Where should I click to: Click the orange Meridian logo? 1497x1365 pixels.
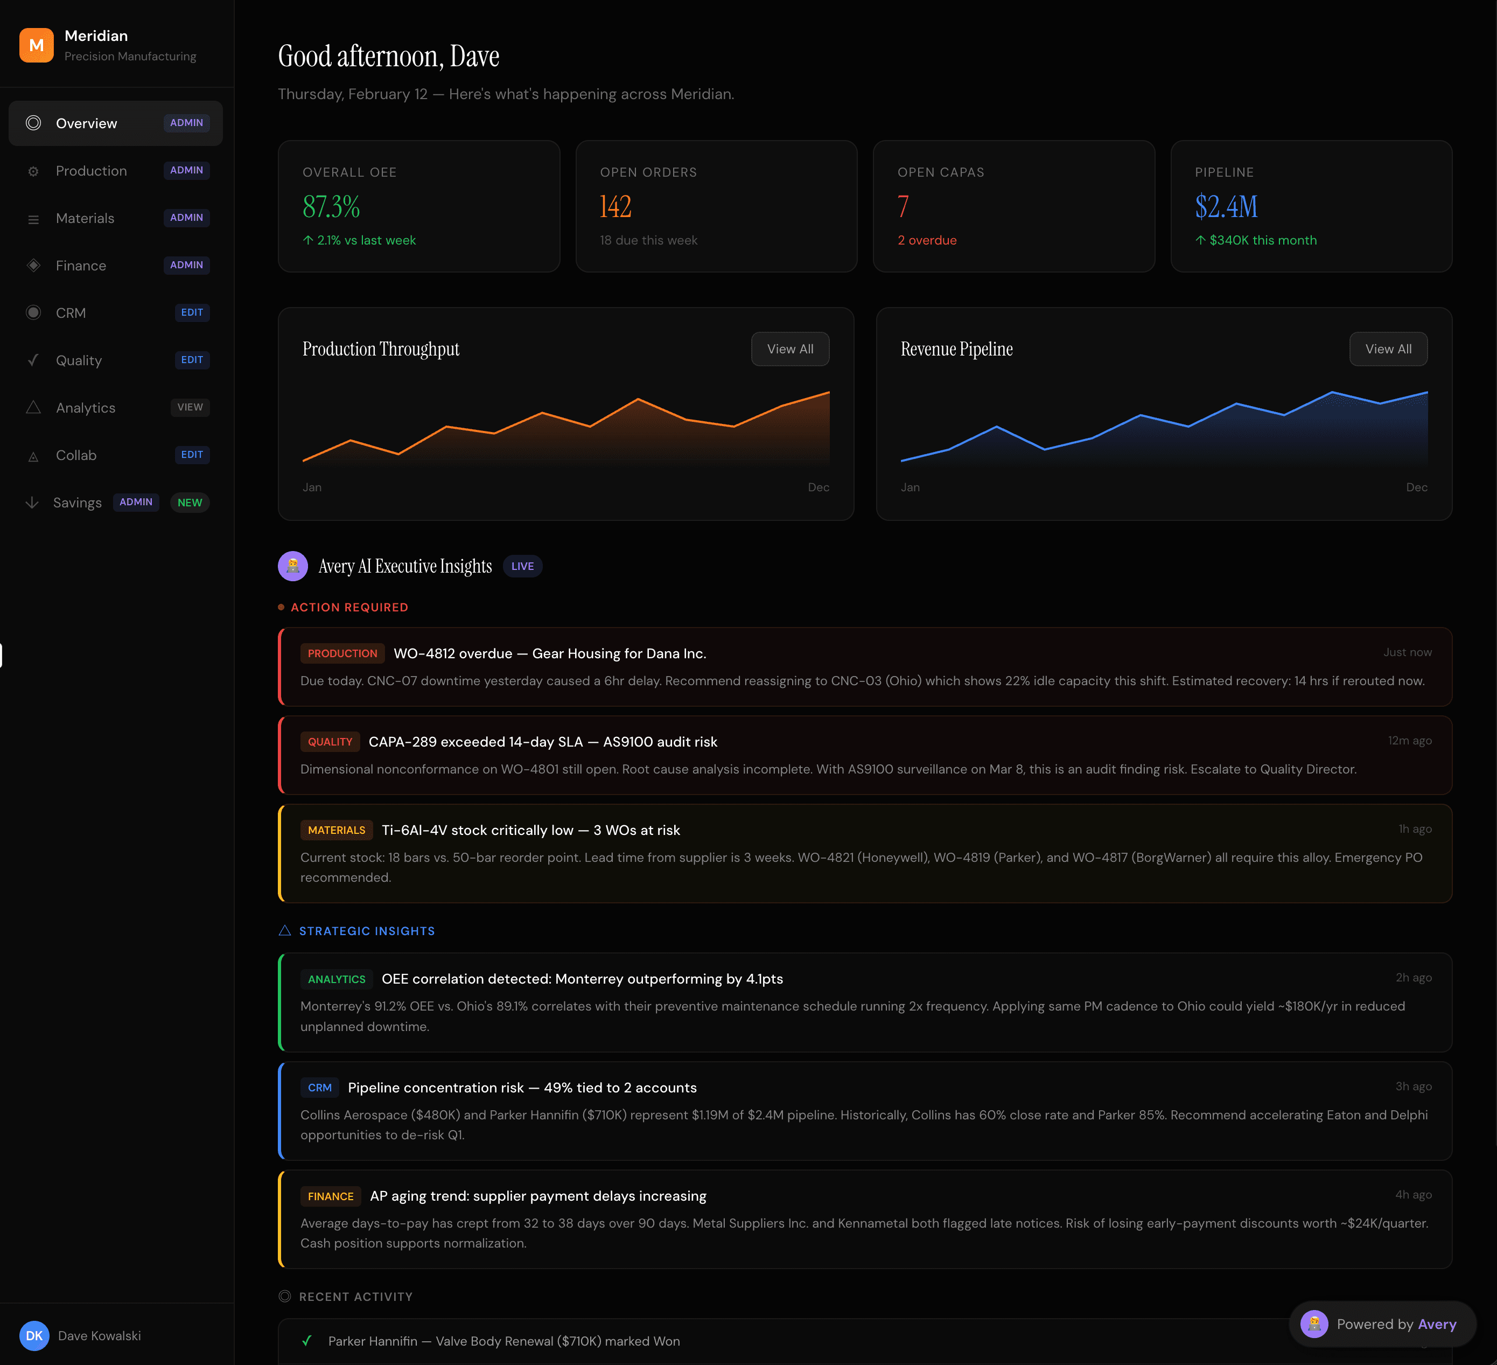click(x=36, y=45)
